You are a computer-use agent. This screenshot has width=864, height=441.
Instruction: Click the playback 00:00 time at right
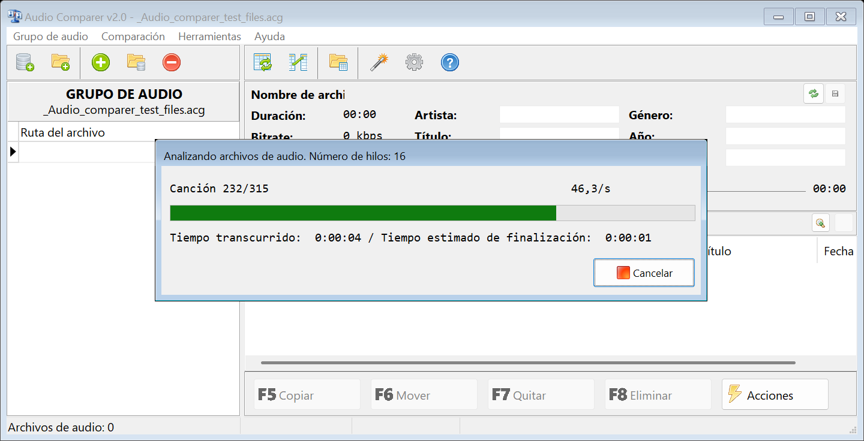(x=829, y=189)
